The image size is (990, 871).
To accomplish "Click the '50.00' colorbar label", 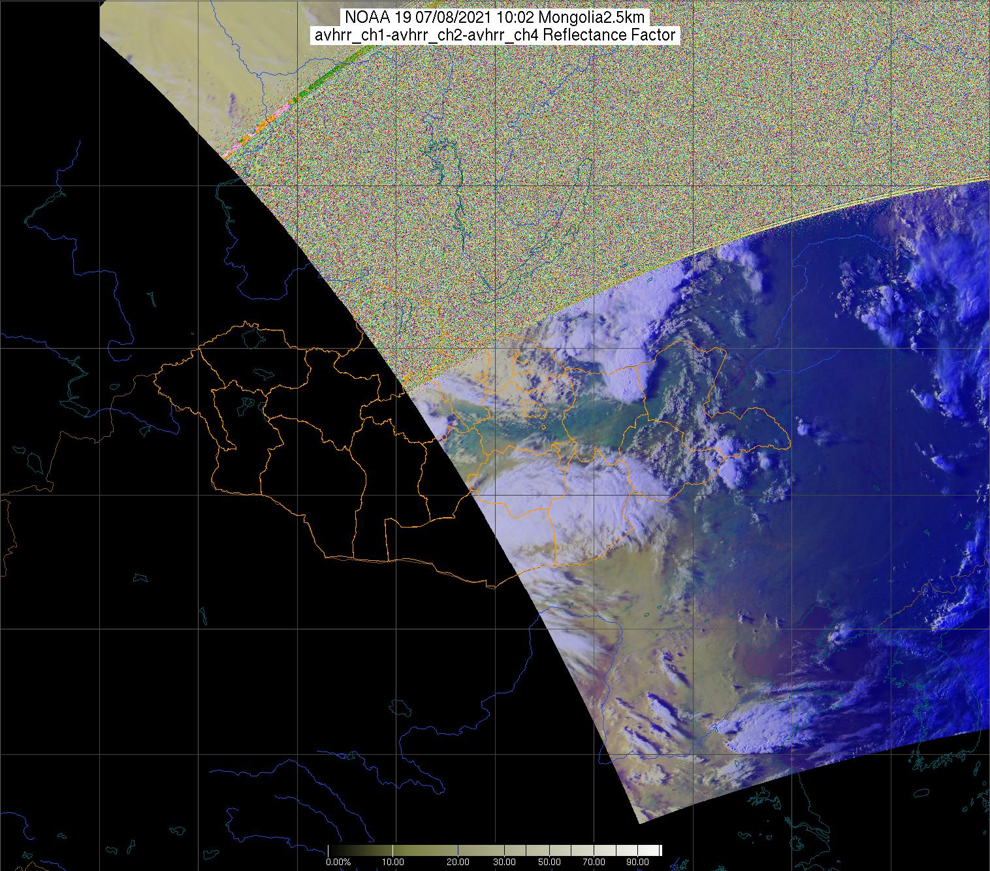I will (550, 862).
